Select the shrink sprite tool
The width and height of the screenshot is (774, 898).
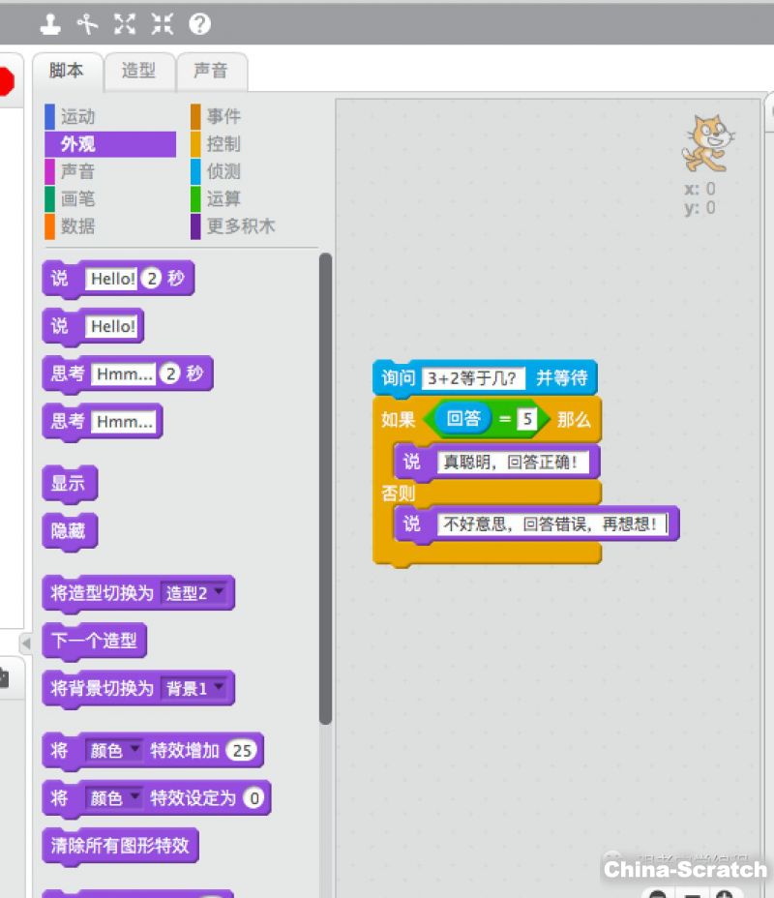[x=162, y=23]
